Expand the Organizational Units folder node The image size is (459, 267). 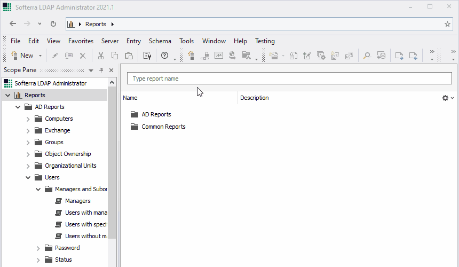pos(28,166)
